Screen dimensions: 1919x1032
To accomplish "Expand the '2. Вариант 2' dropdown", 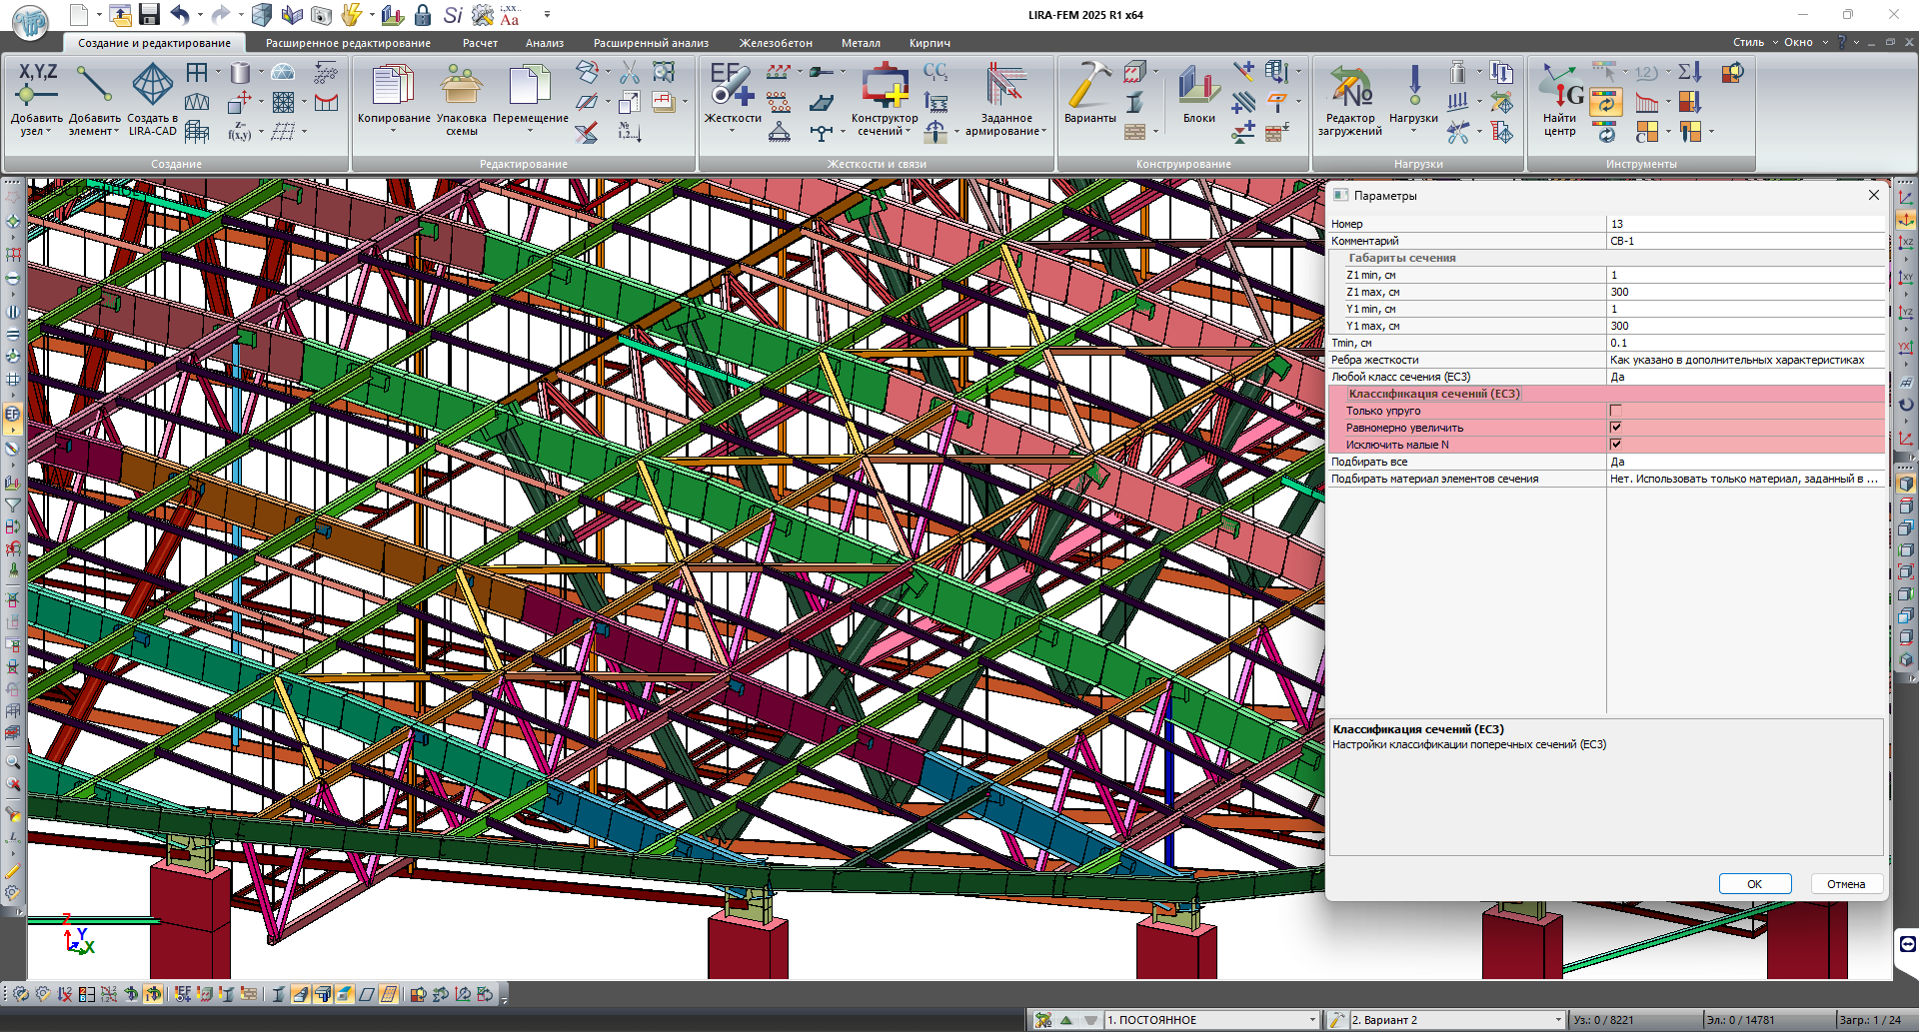I will [x=1557, y=1020].
